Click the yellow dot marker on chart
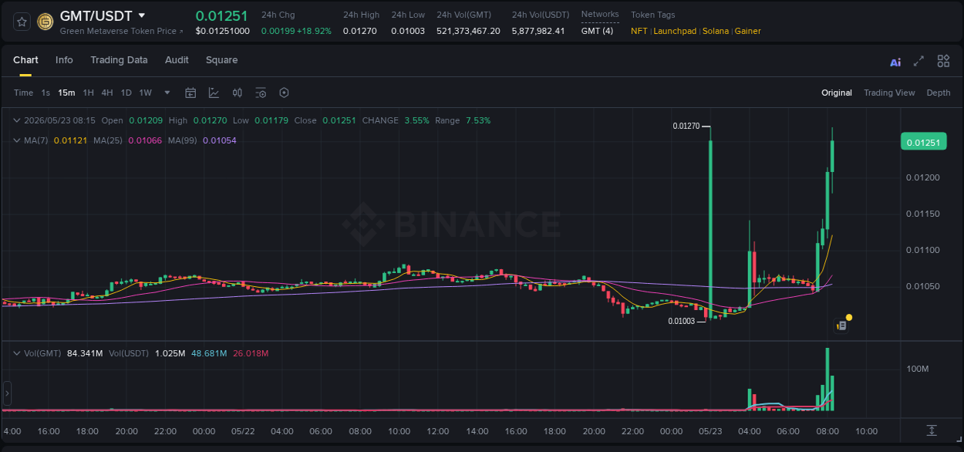964x452 pixels. tap(849, 317)
